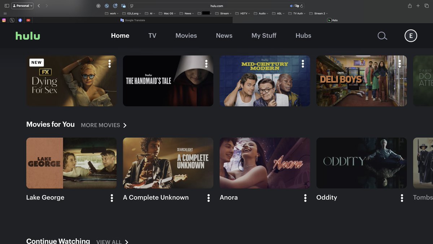This screenshot has width=433, height=244.
Task: Toggle the Safari sidebar icon
Action: tap(6, 6)
